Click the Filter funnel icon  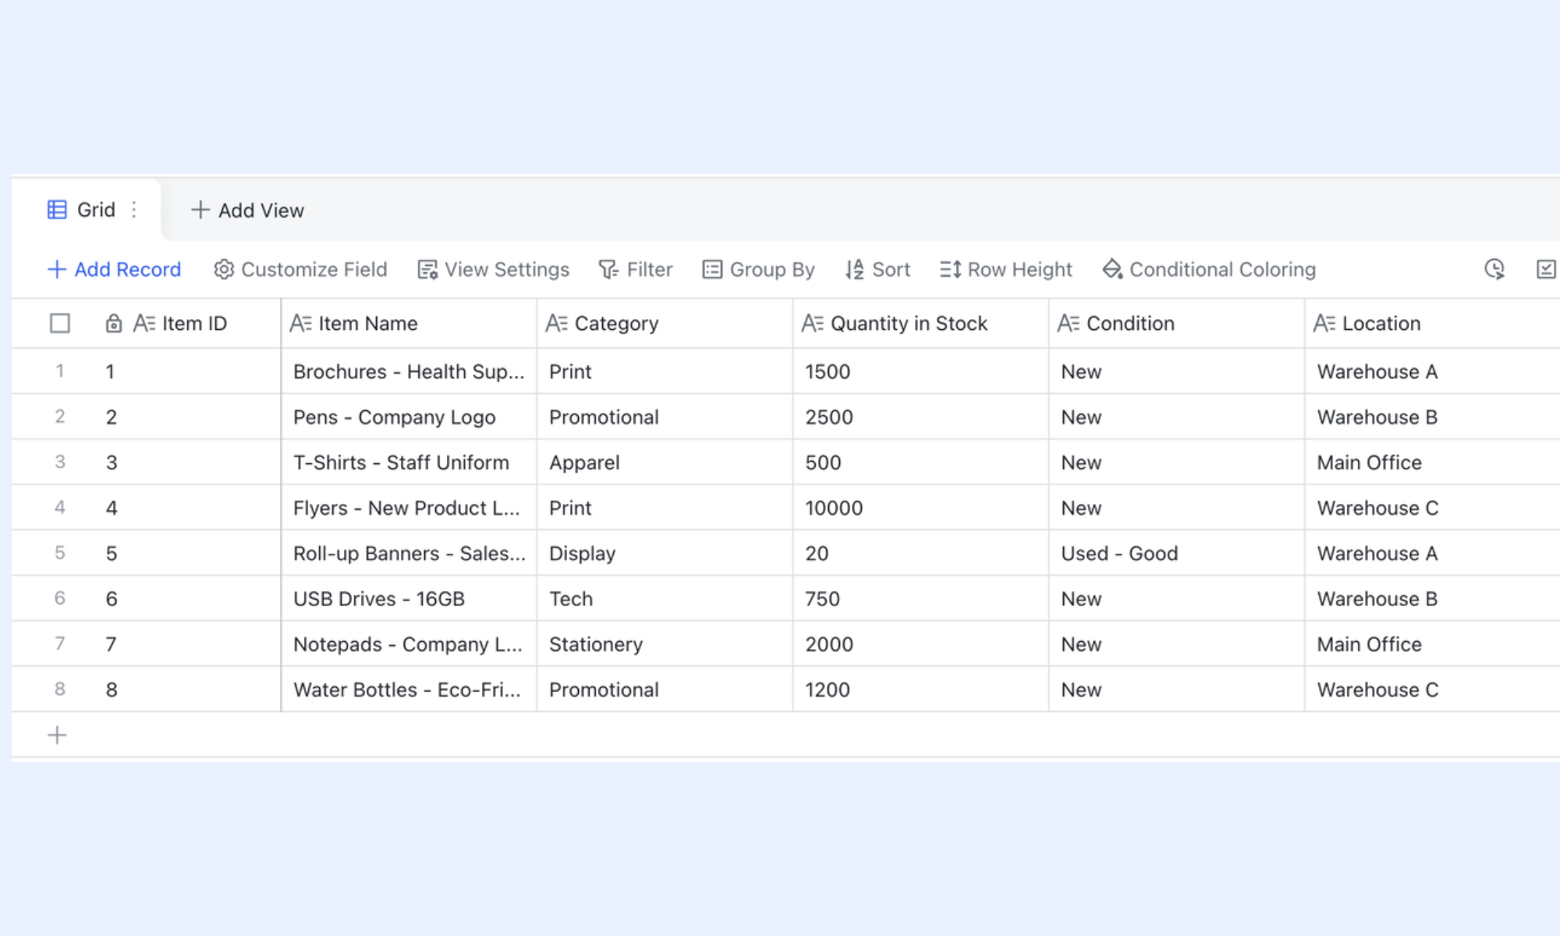coord(608,269)
